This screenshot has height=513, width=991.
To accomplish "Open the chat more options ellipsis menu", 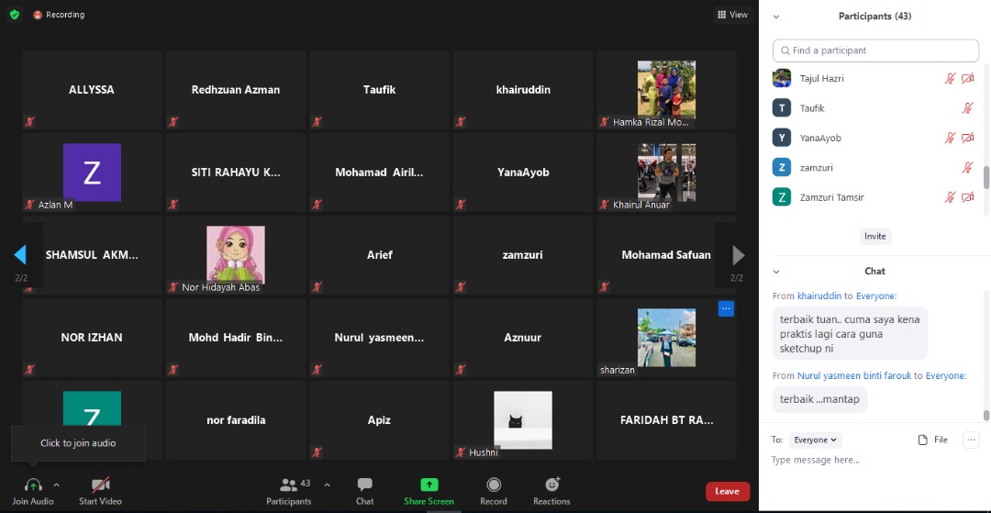I will [970, 440].
